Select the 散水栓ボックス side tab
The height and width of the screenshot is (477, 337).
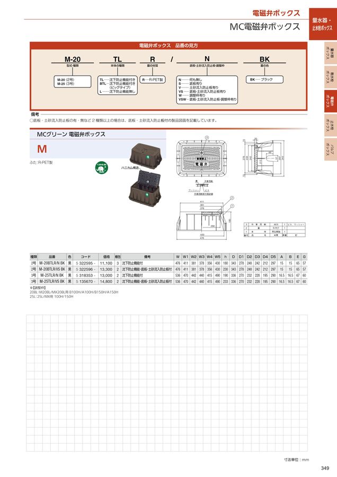pos(330,77)
